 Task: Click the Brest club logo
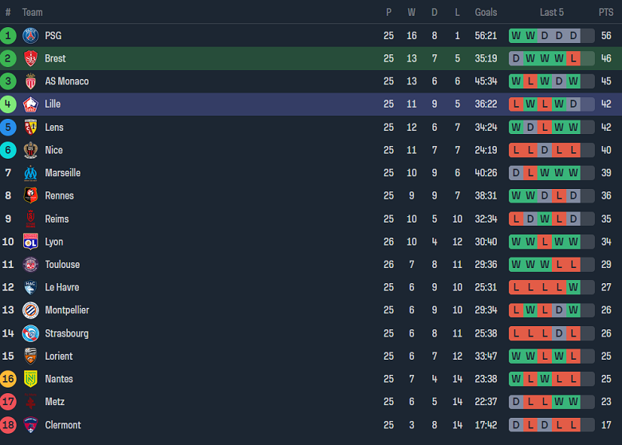(30, 58)
